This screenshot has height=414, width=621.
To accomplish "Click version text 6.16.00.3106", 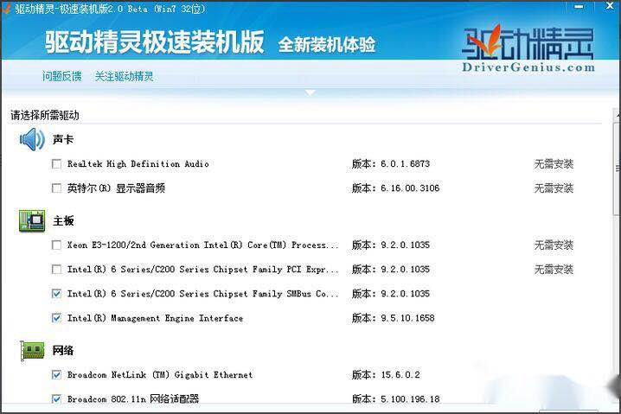I will click(x=410, y=188).
